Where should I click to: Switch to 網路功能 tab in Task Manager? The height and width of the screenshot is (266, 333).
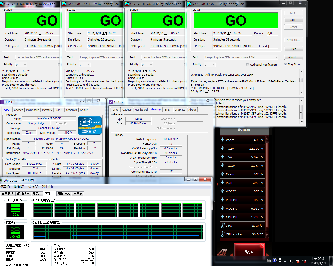(x=64, y=194)
